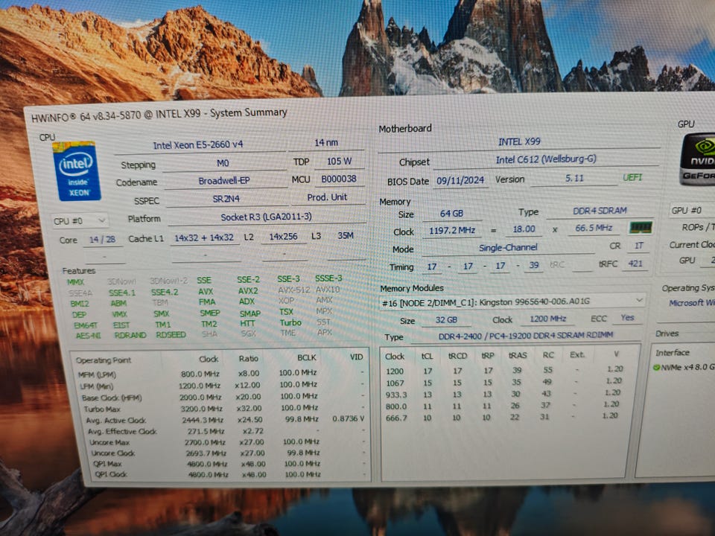Click the SSE4.2 feature label
The height and width of the screenshot is (536, 715).
pyautogui.click(x=164, y=292)
